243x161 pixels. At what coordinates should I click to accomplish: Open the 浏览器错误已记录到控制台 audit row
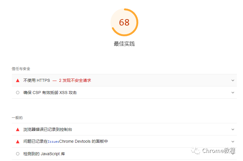point(124,129)
